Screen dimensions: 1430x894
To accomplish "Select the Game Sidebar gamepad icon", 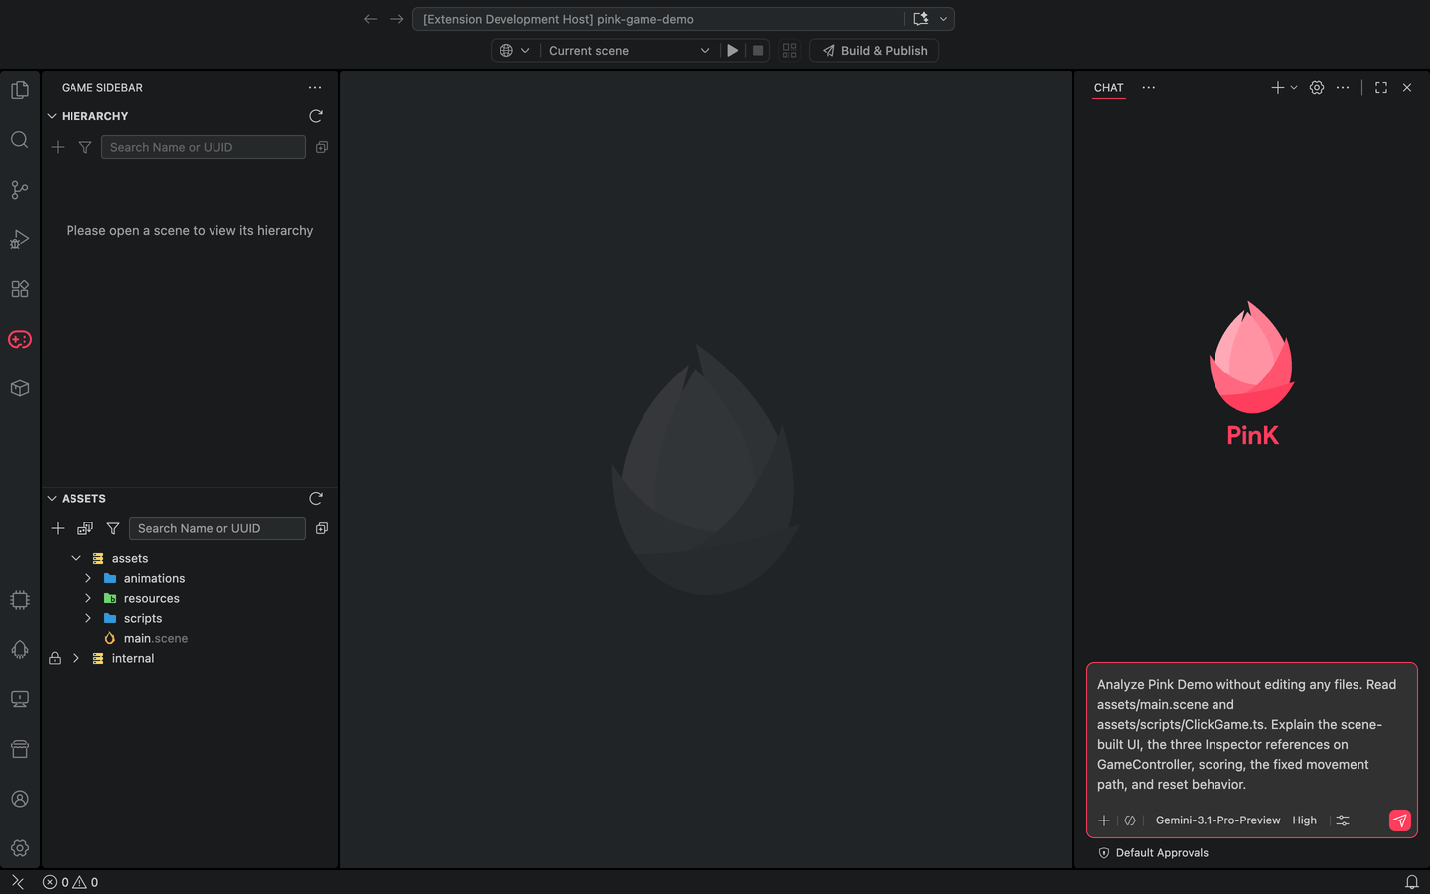I will click(x=20, y=339).
